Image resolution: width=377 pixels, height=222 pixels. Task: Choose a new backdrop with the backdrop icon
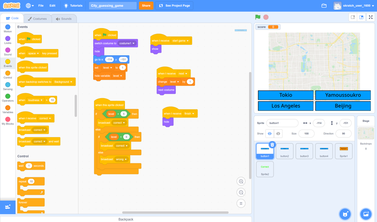(x=365, y=214)
